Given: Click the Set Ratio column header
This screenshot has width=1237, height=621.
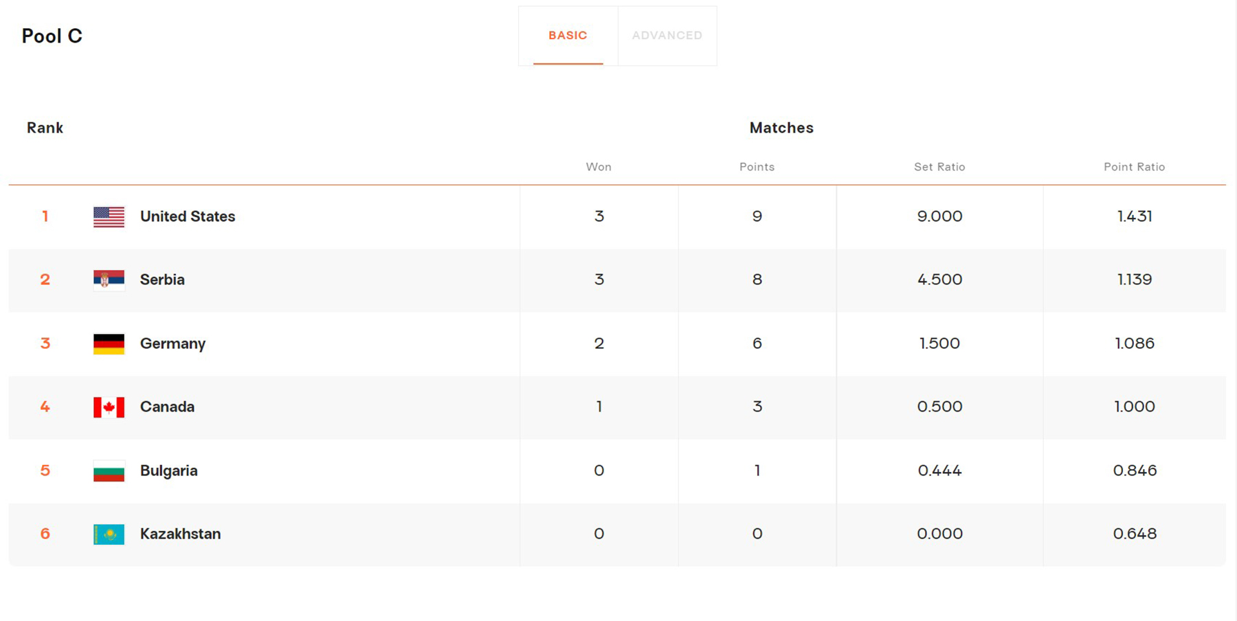Looking at the screenshot, I should tap(939, 167).
